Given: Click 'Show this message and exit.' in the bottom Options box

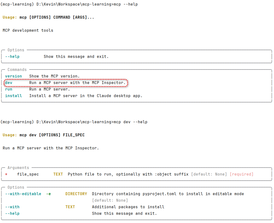Looking at the screenshot, I should click(124, 214).
